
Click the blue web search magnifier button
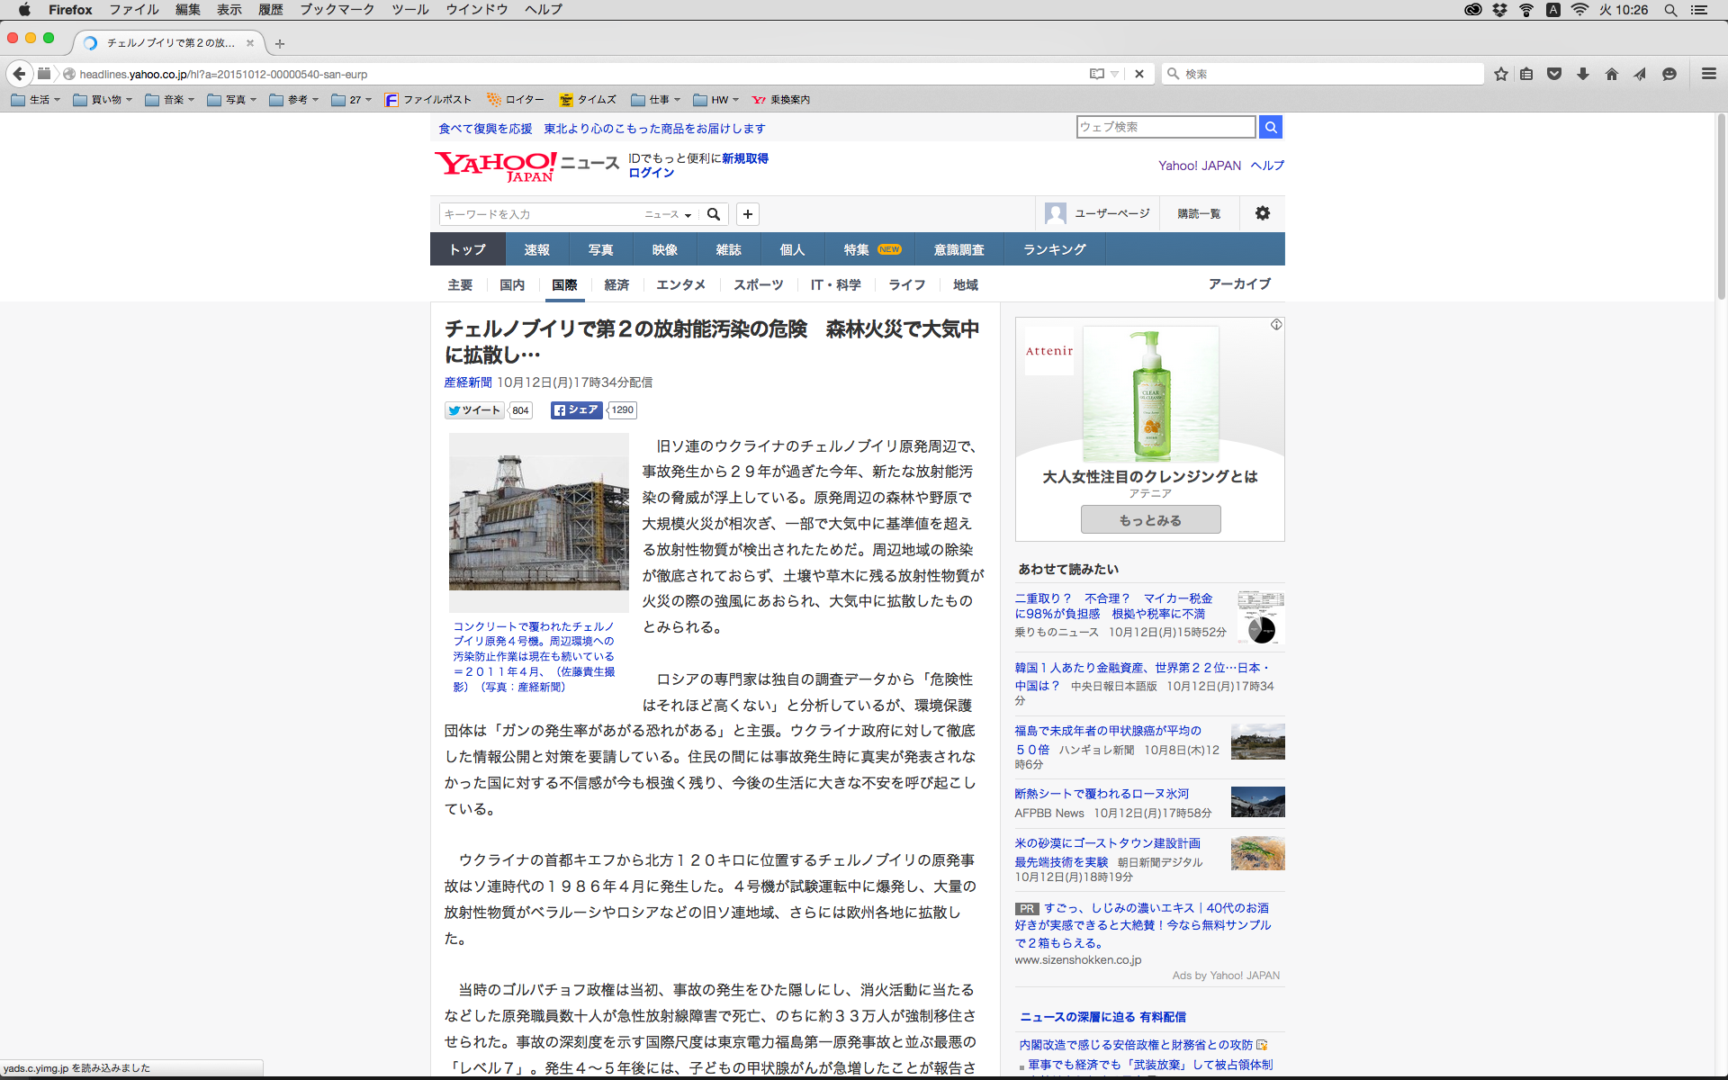pos(1270,127)
